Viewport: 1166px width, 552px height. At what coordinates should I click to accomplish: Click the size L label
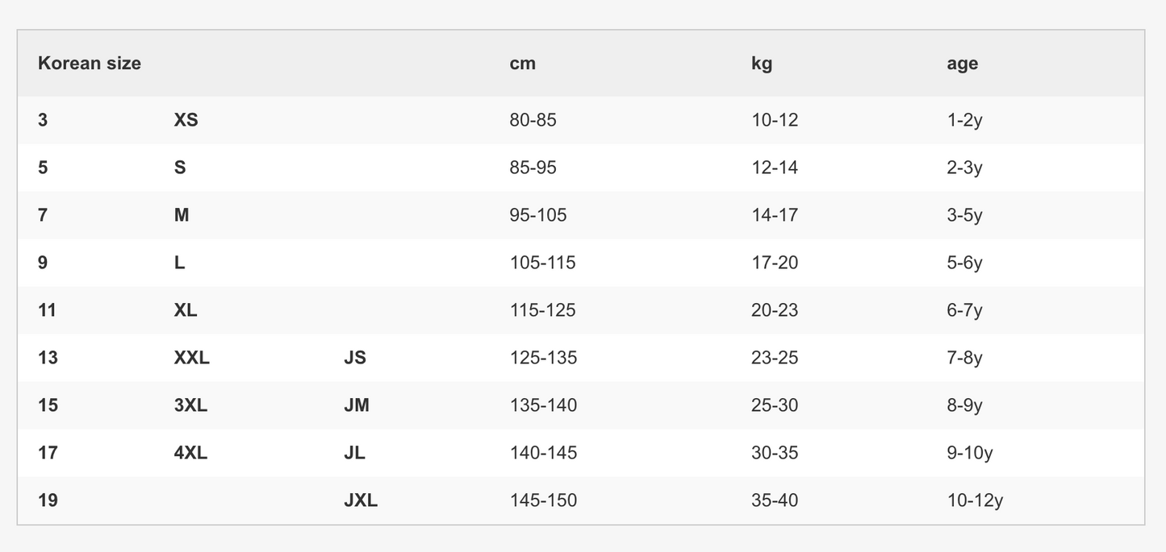[179, 263]
